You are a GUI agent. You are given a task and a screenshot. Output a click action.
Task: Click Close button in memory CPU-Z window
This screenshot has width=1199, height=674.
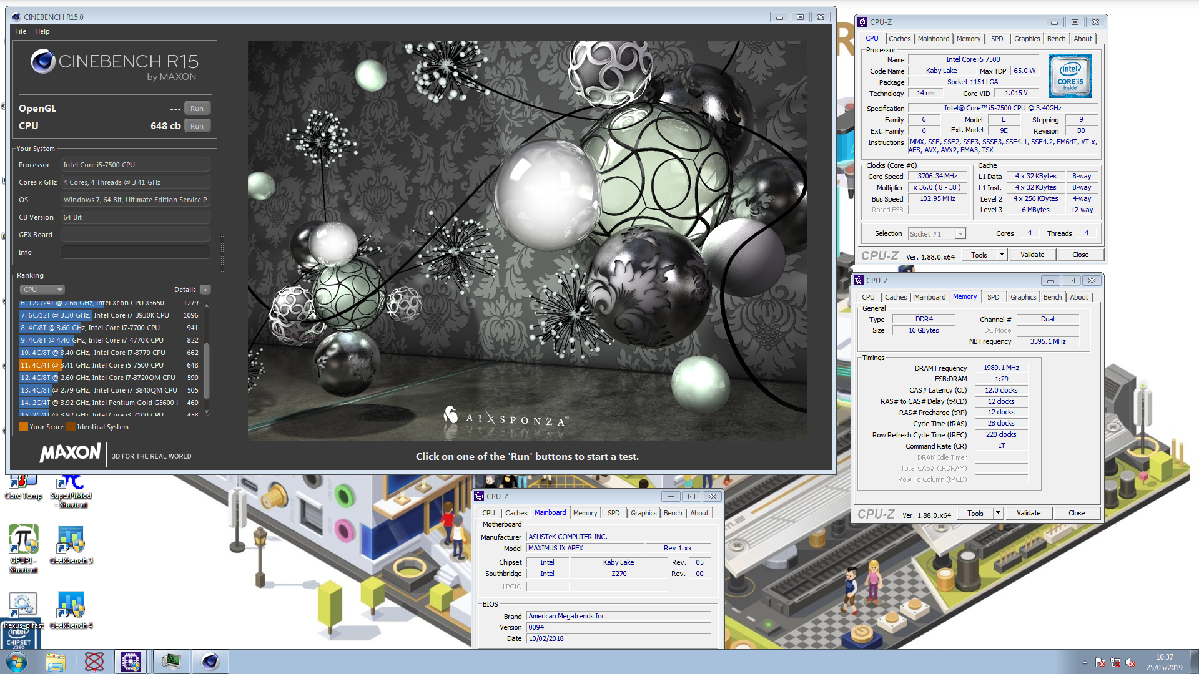(x=1077, y=513)
